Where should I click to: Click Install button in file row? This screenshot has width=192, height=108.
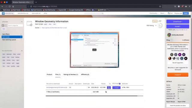[x=116, y=88]
